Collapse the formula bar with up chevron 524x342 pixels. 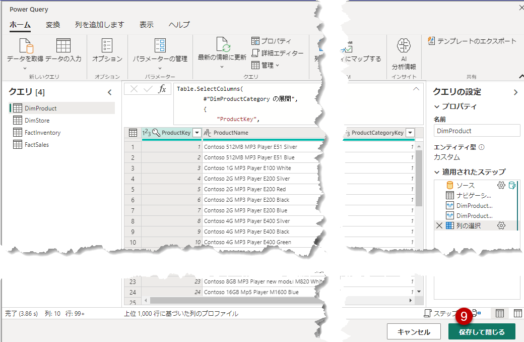coord(416,89)
